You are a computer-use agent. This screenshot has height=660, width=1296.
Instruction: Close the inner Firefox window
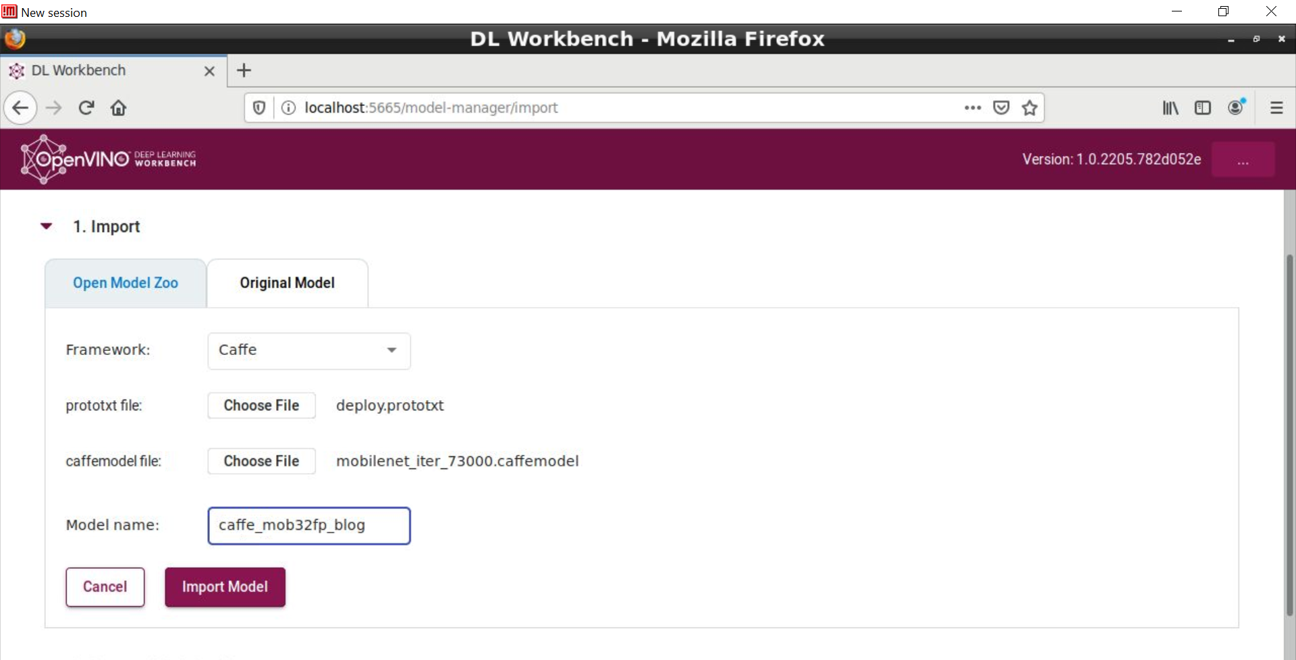1281,39
